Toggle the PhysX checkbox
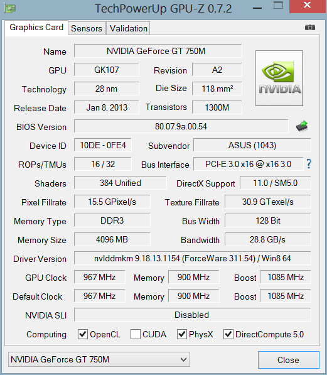This screenshot has height=375, width=327. [x=181, y=334]
